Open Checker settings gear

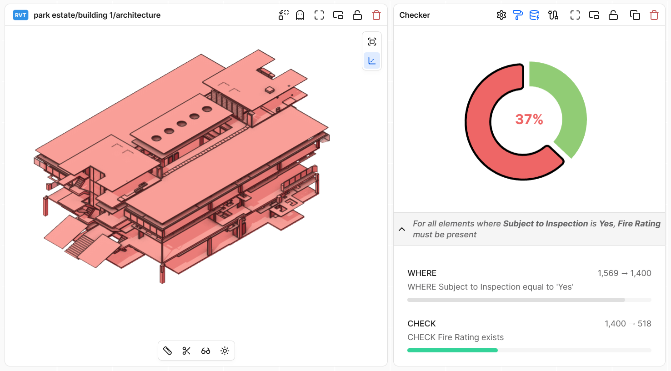(x=501, y=15)
